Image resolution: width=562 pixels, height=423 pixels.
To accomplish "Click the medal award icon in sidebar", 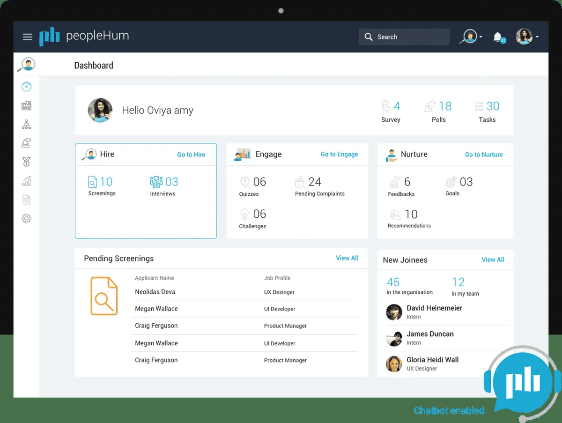I will (27, 162).
